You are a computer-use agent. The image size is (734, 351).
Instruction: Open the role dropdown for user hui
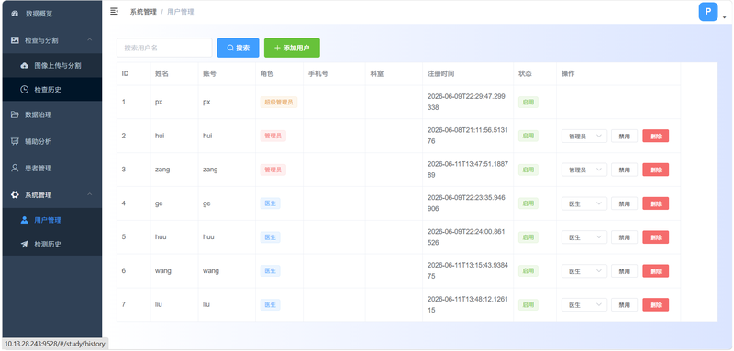point(584,136)
